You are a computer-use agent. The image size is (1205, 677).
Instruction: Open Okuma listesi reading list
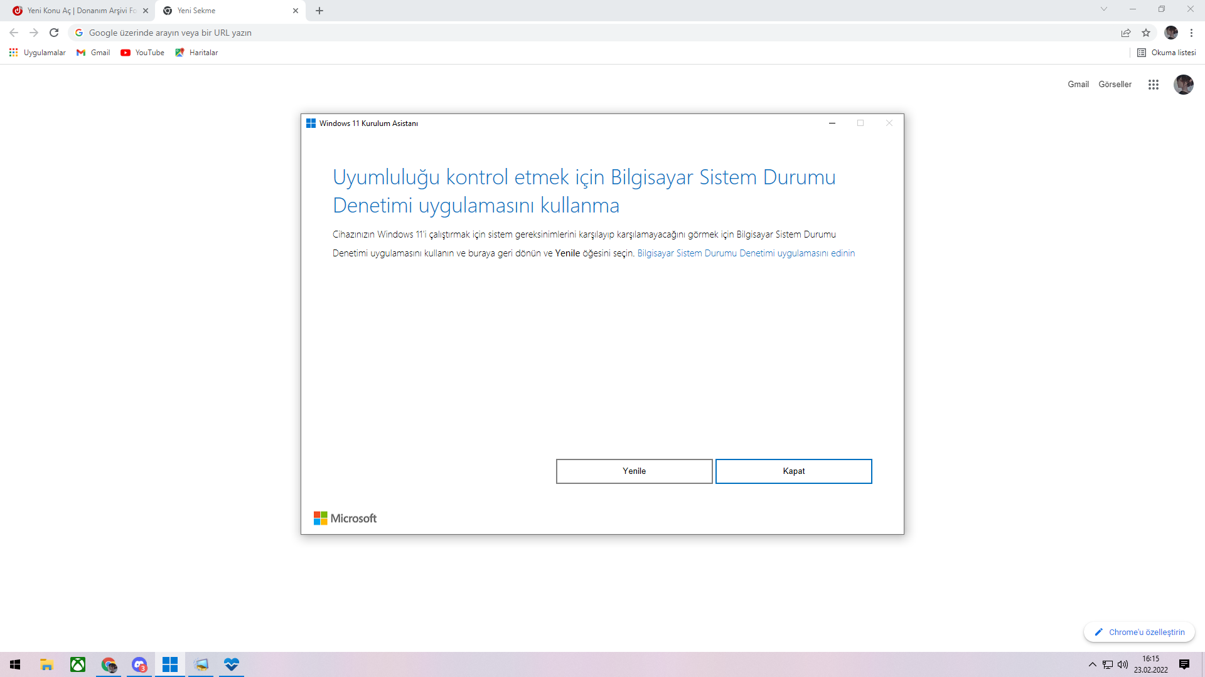tap(1167, 53)
